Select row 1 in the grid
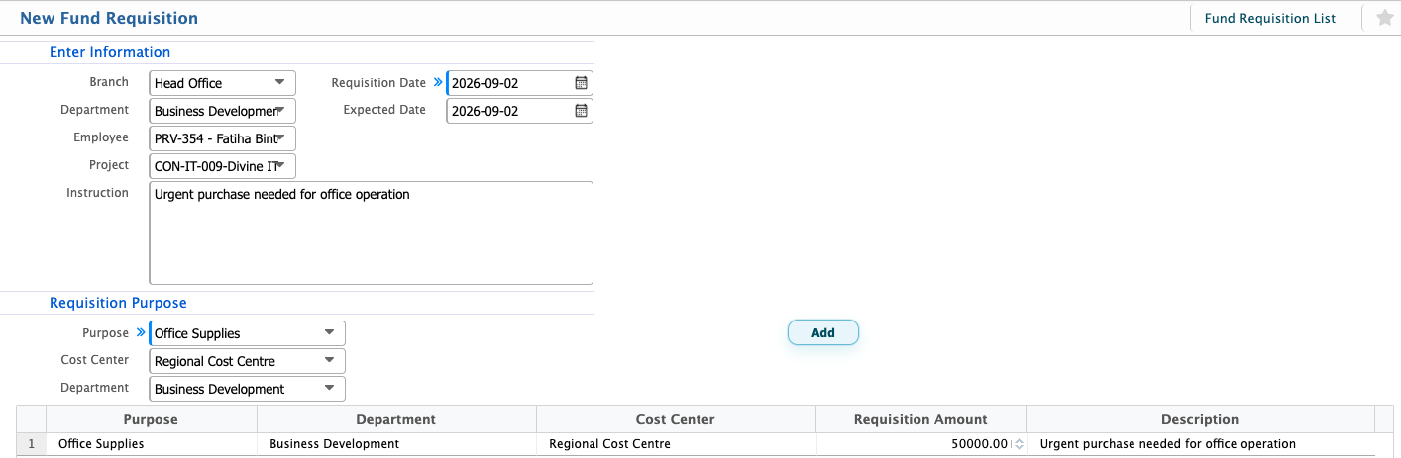1401x458 pixels. click(x=31, y=444)
